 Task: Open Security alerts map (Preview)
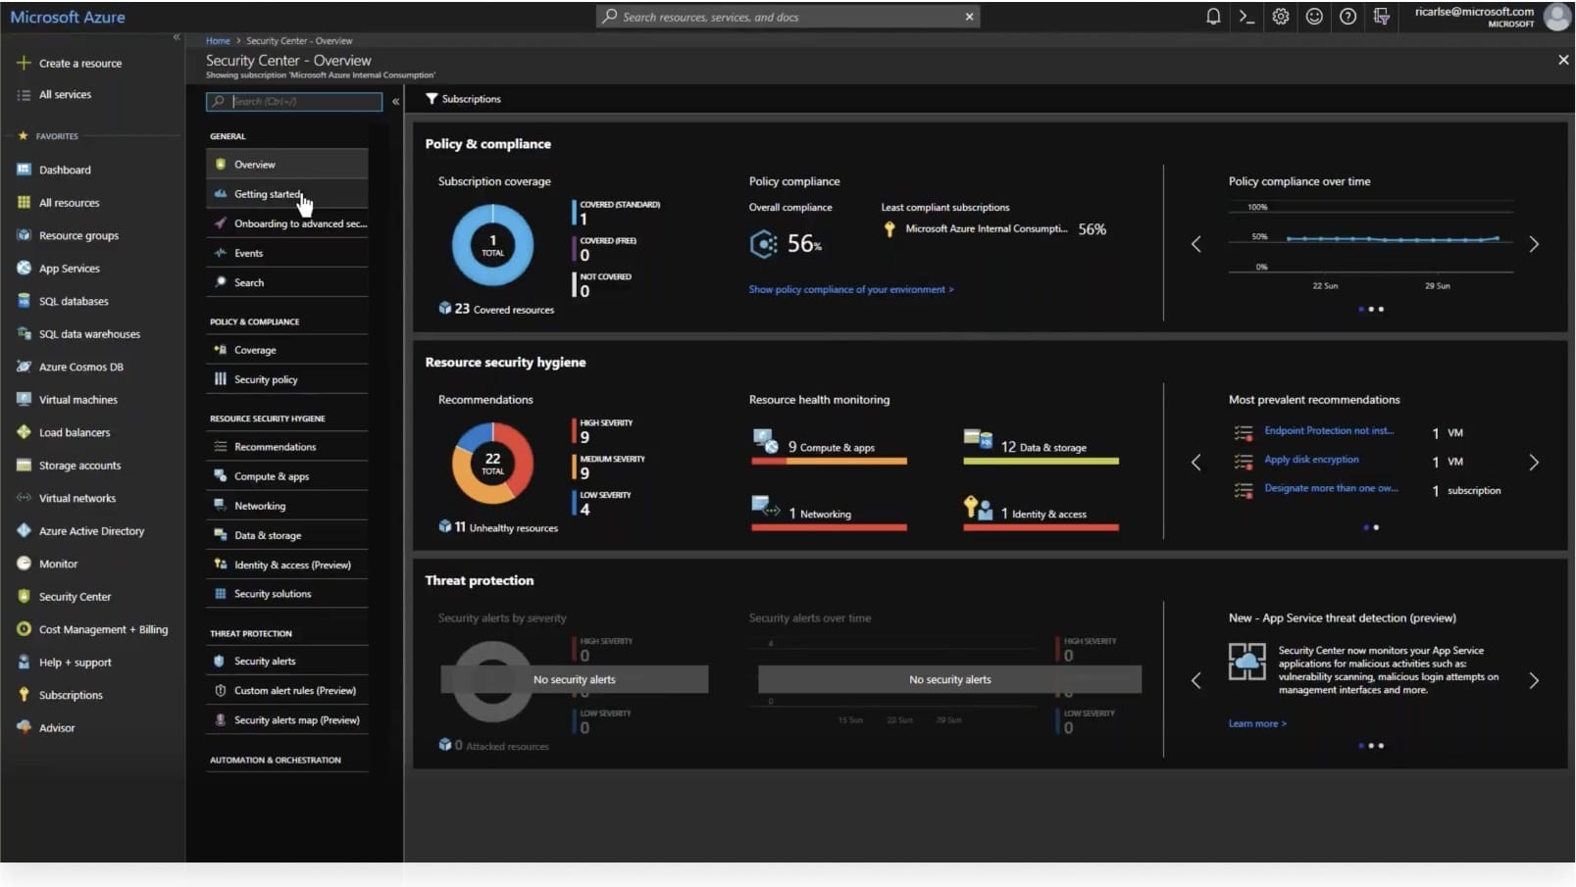coord(287,720)
